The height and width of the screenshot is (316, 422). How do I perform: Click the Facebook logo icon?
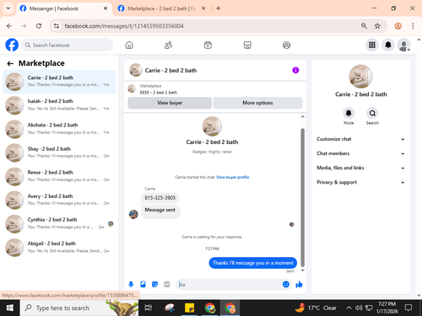coord(12,45)
